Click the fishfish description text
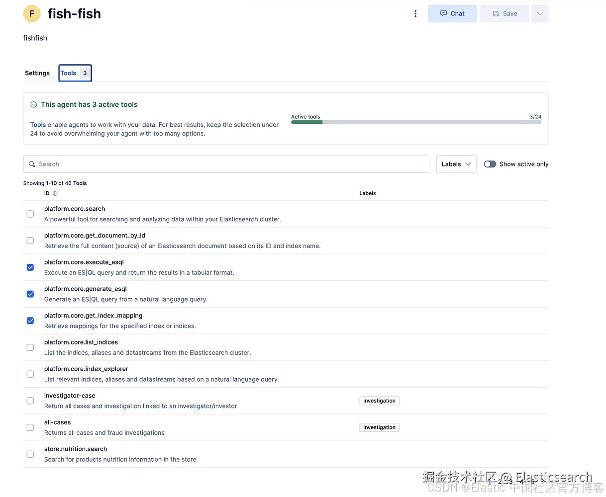The image size is (606, 497). click(x=35, y=38)
